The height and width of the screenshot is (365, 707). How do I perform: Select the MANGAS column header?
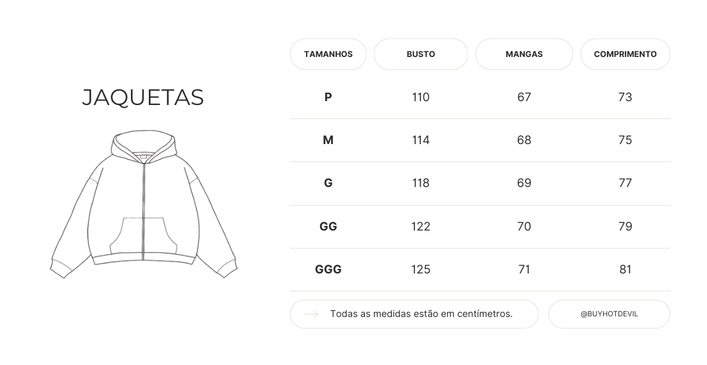(524, 54)
